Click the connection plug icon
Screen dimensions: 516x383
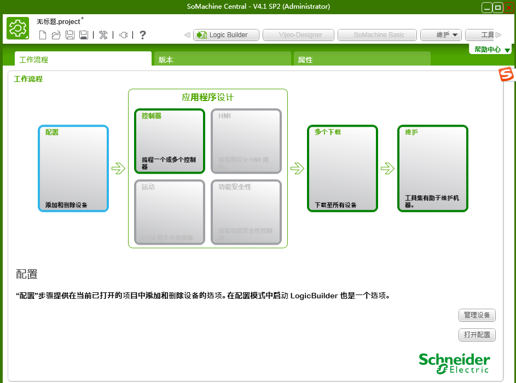(x=123, y=35)
